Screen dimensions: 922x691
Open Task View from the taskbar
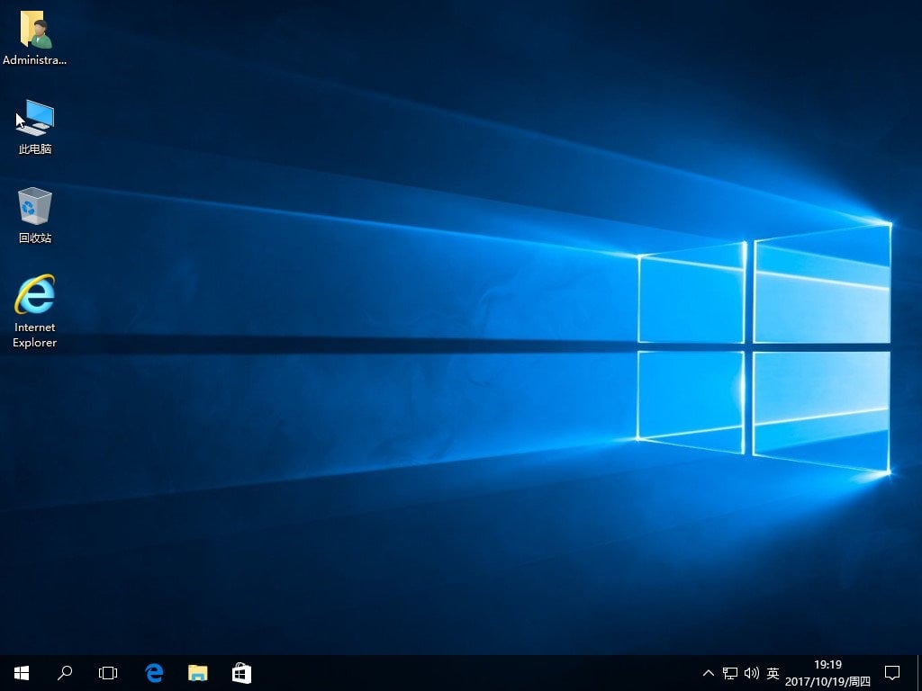coord(108,672)
